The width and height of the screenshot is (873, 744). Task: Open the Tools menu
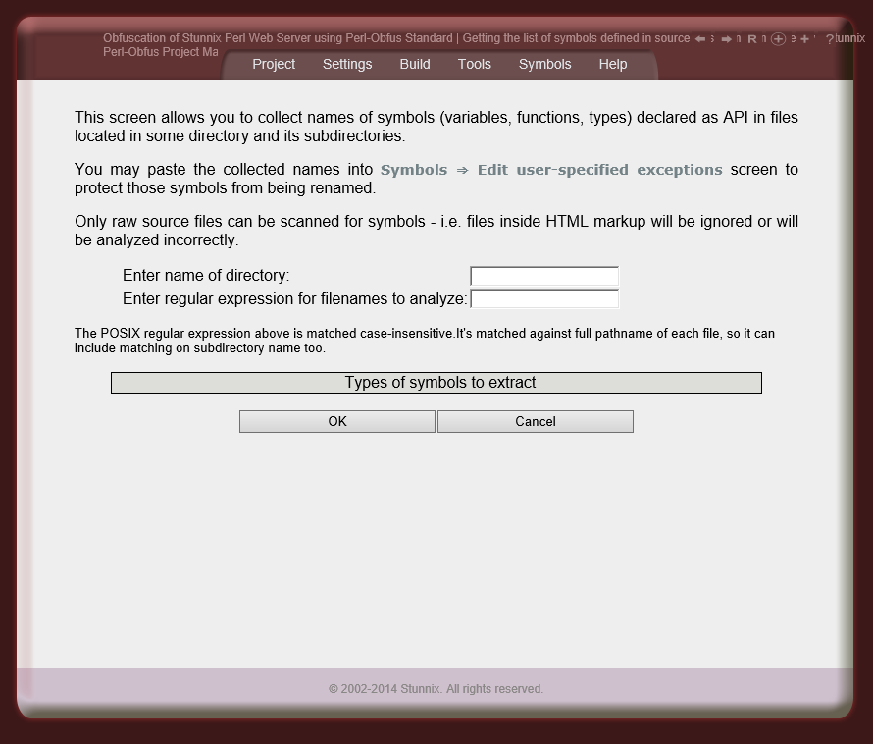click(x=475, y=64)
